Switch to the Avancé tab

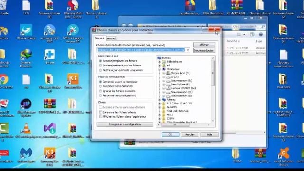[112, 38]
